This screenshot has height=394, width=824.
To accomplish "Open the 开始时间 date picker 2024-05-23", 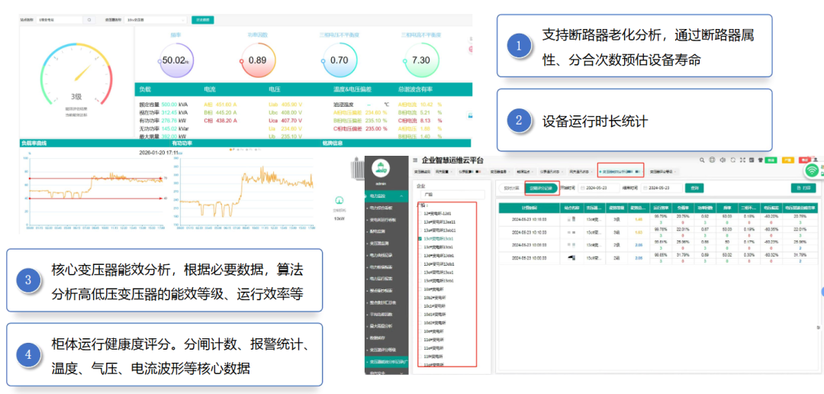I will 599,188.
